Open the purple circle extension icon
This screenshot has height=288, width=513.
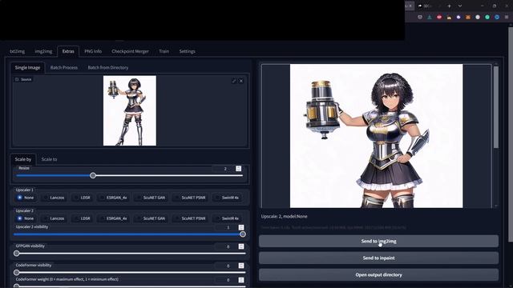tap(458, 17)
